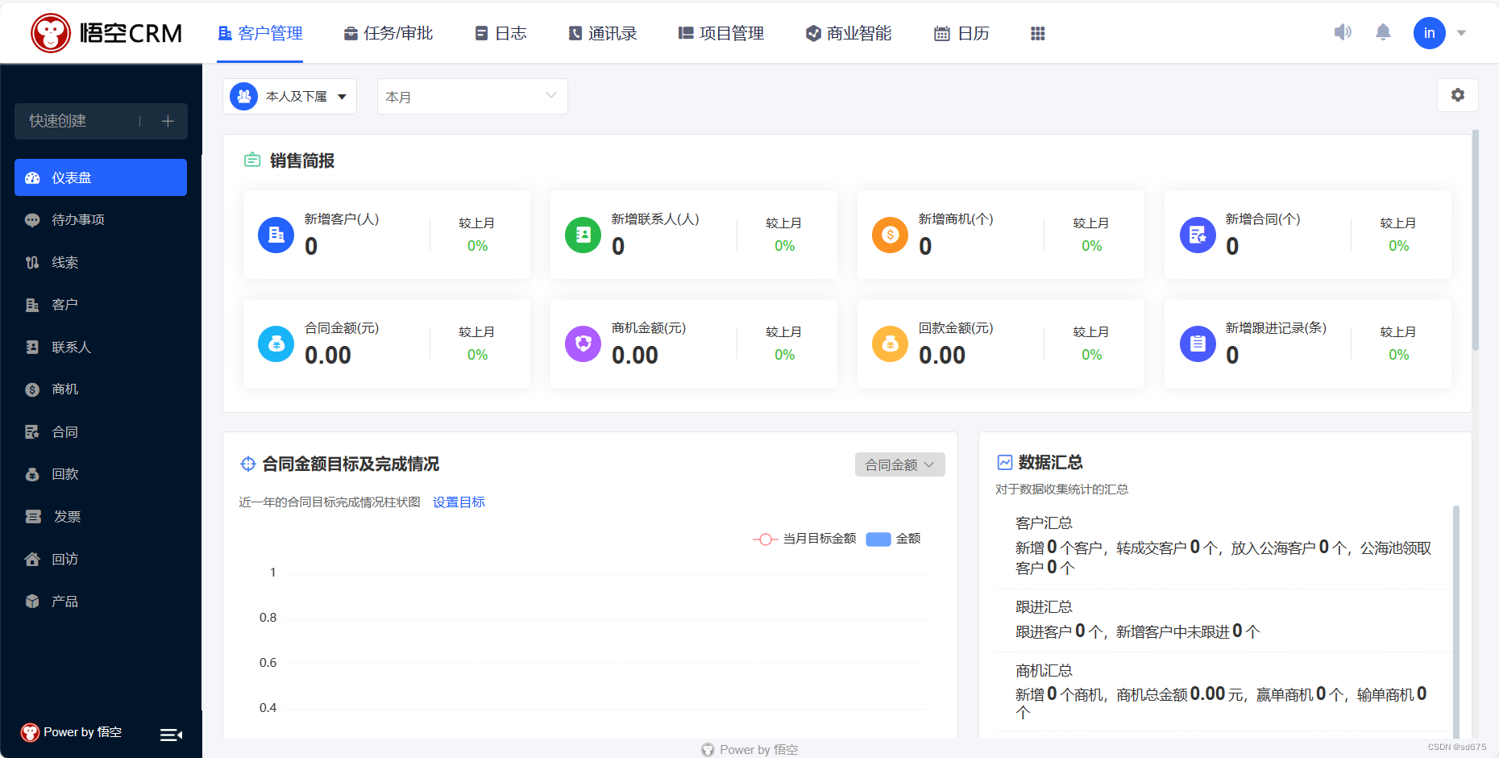Select the 发票 (Invoices) sidebar icon
The width and height of the screenshot is (1499, 758).
tap(64, 516)
